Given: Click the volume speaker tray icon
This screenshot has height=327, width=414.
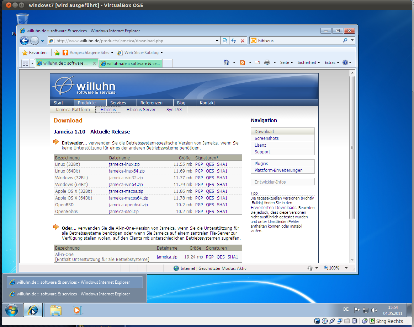Looking at the screenshot, I should [374, 310].
